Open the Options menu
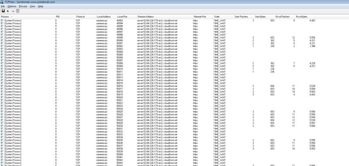This screenshot has height=166, width=349. tap(12, 7)
